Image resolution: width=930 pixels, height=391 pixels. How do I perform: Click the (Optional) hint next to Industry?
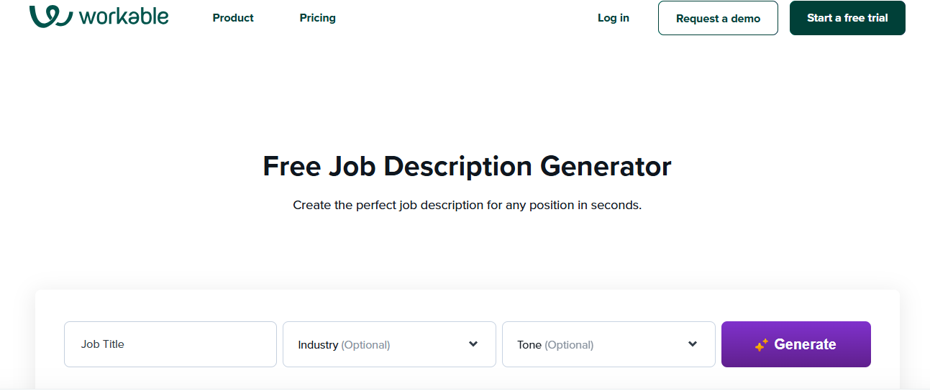pyautogui.click(x=365, y=345)
